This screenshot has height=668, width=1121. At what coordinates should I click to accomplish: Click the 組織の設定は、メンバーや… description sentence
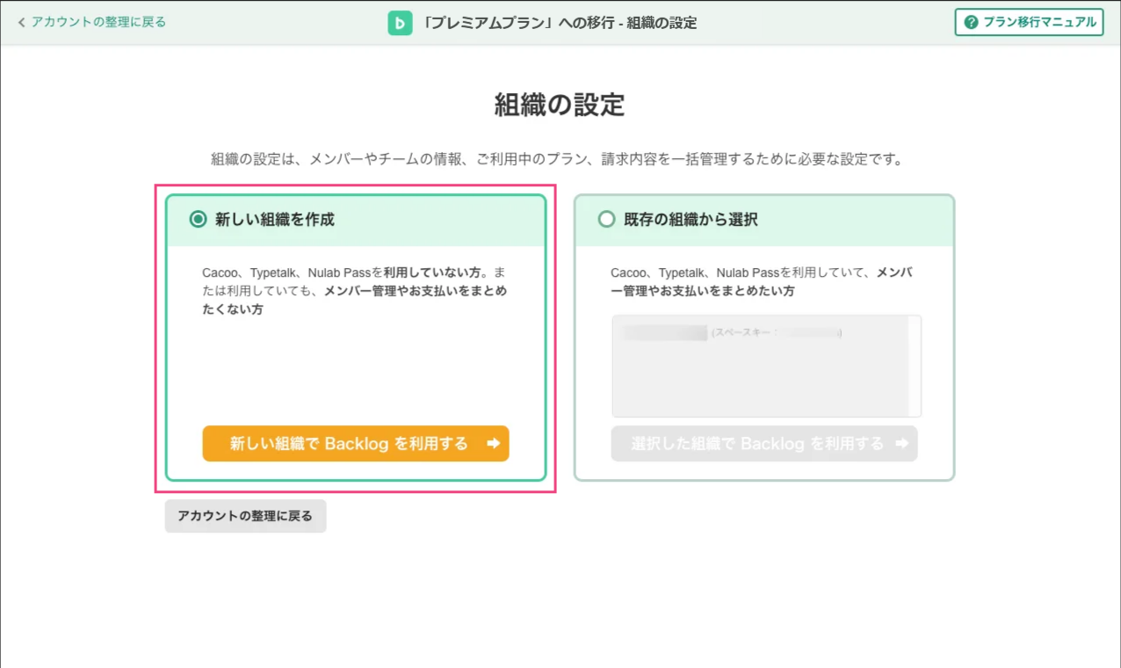tap(558, 160)
